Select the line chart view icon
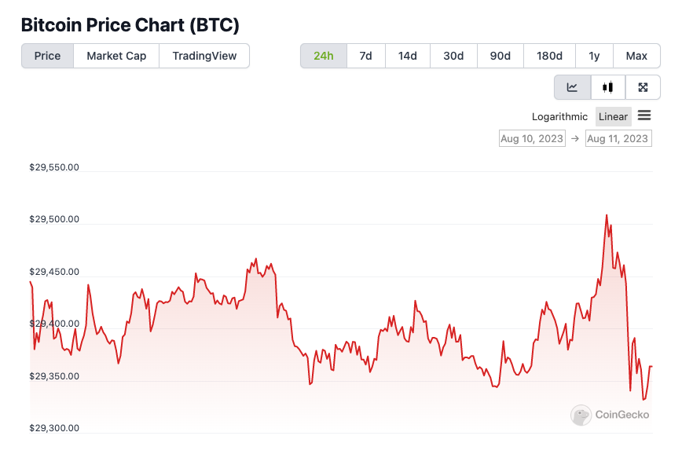 pos(572,87)
